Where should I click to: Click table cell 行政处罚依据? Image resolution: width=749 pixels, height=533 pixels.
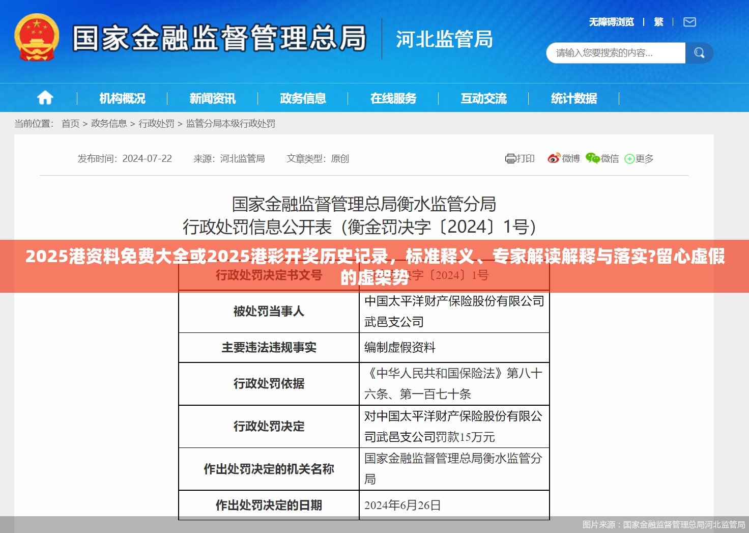[269, 384]
